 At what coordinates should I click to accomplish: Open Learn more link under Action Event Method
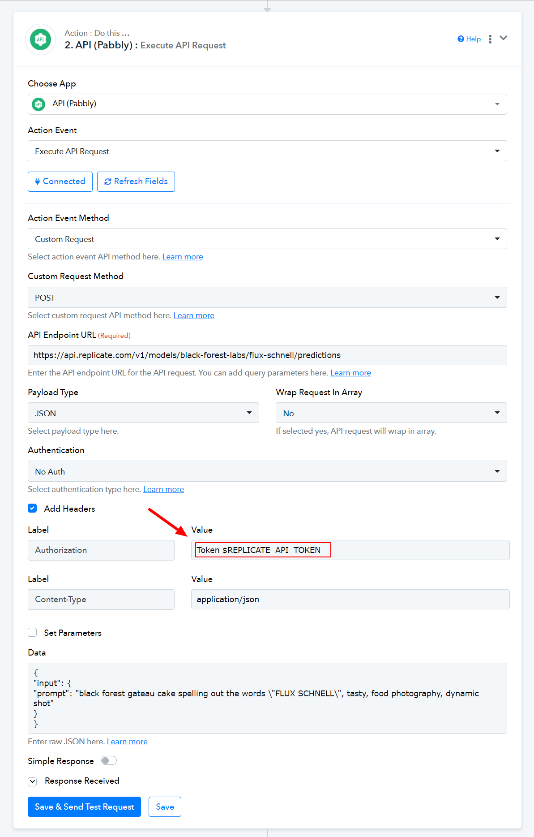point(183,257)
